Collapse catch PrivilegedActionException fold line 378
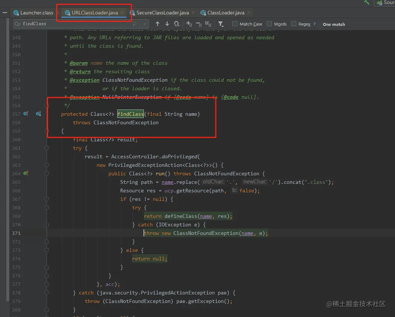395x317 pixels. click(47, 293)
